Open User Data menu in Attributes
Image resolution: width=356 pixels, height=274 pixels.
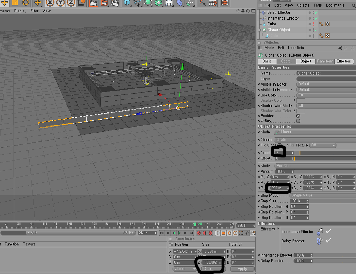point(296,48)
